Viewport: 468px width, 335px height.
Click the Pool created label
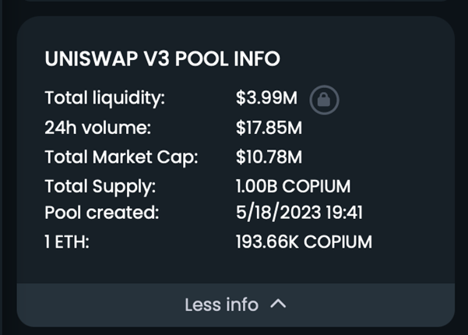[102, 213]
